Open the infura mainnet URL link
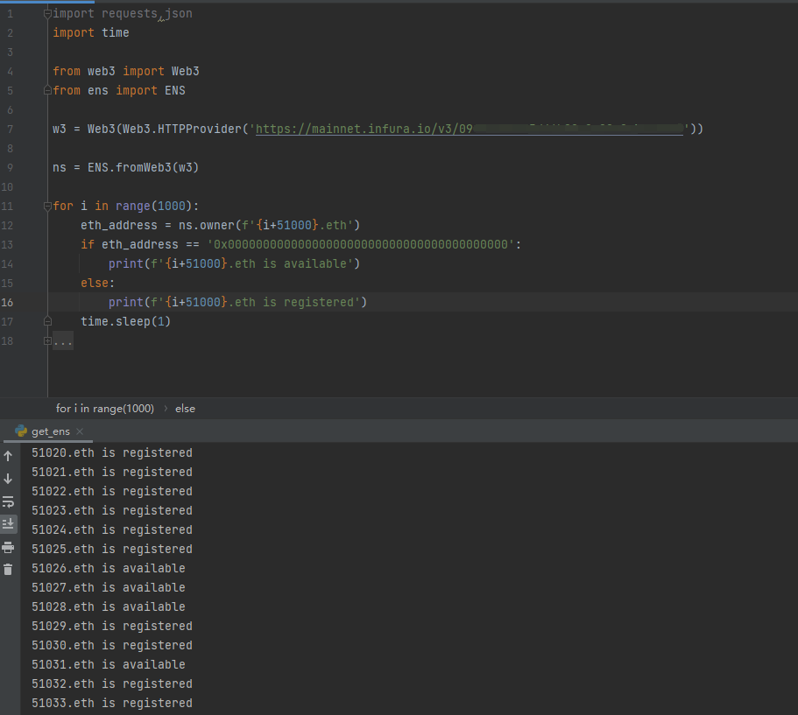The width and height of the screenshot is (798, 715). pyautogui.click(x=469, y=130)
